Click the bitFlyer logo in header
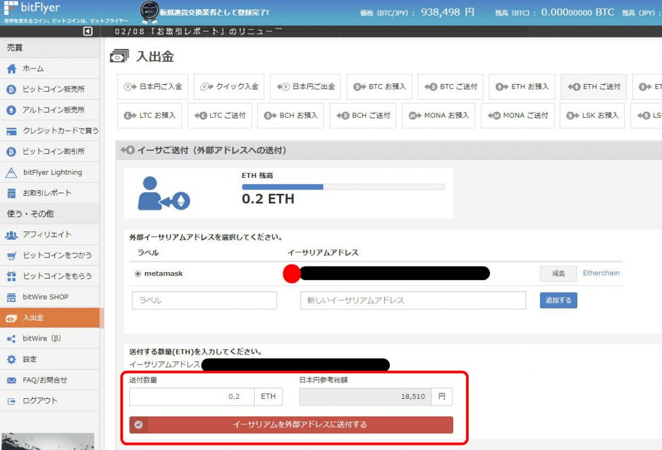 point(32,8)
